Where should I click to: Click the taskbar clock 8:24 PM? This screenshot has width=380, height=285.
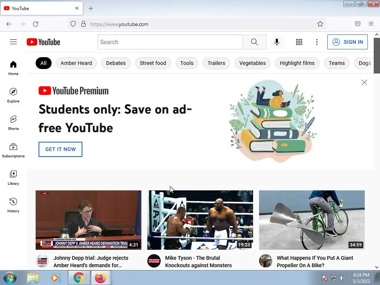(x=361, y=275)
